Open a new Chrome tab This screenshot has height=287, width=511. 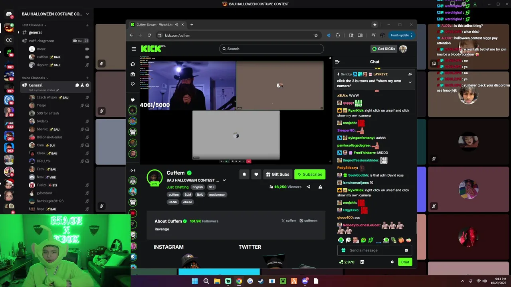pyautogui.click(x=192, y=25)
